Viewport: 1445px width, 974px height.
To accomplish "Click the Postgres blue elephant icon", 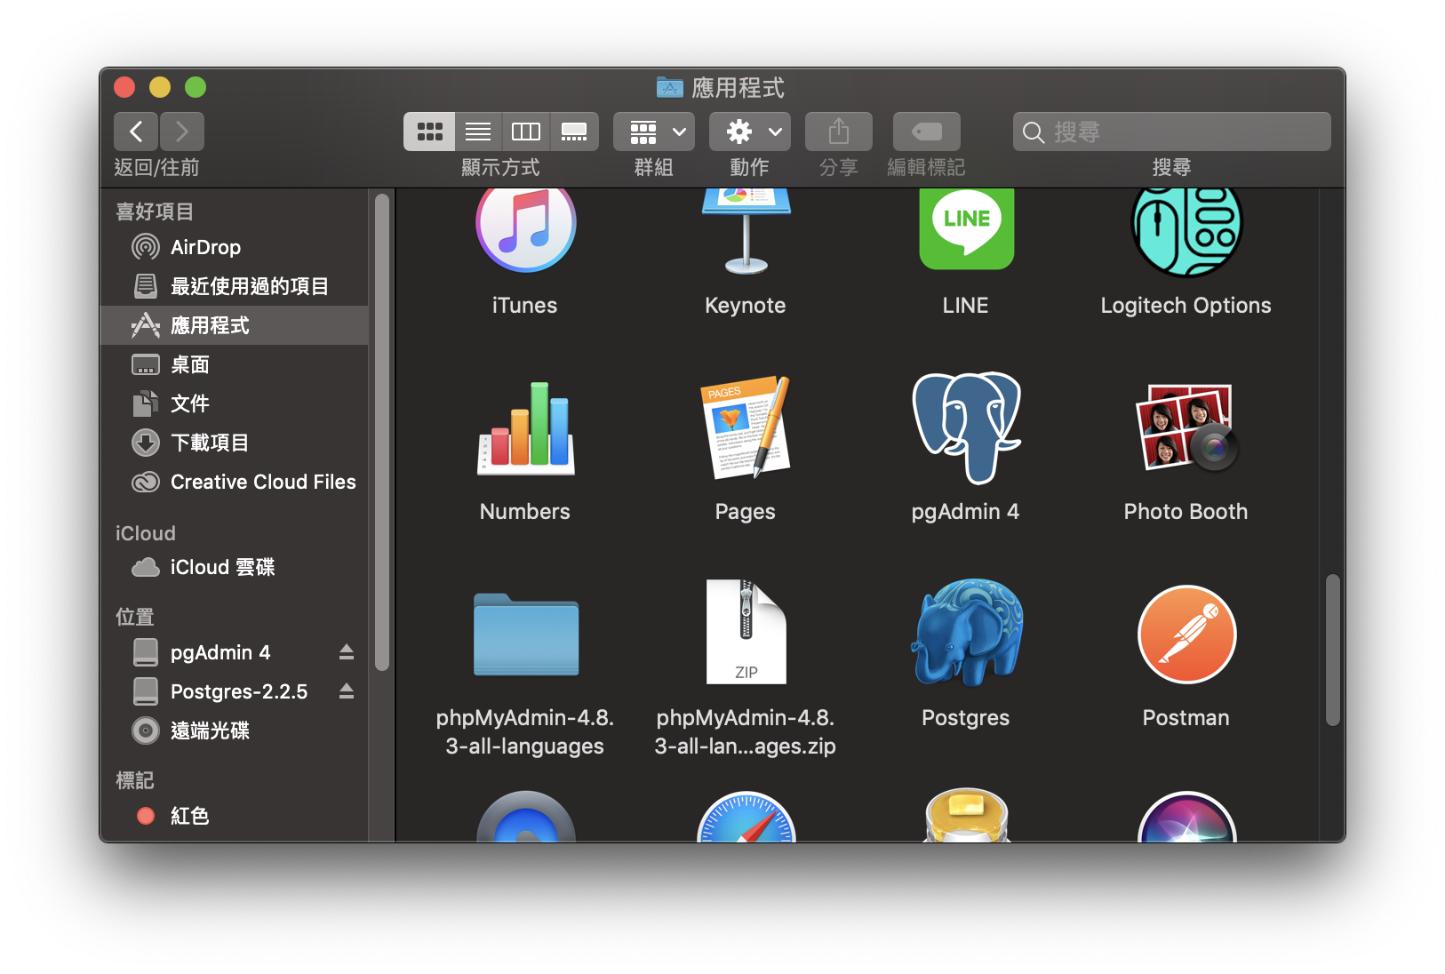I will click(x=966, y=633).
